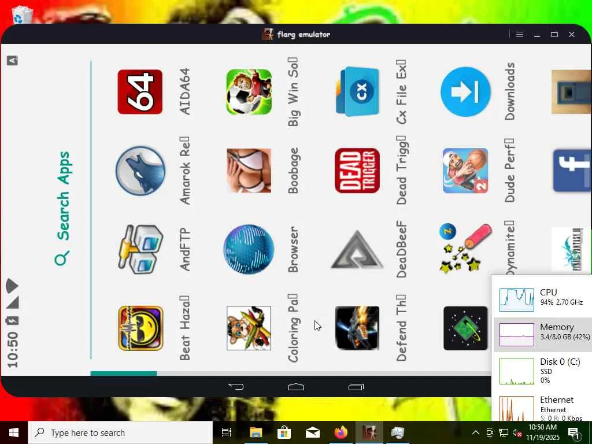This screenshot has height=444, width=592.
Task: Switch to flarg emulator taskbar button
Action: 369,432
